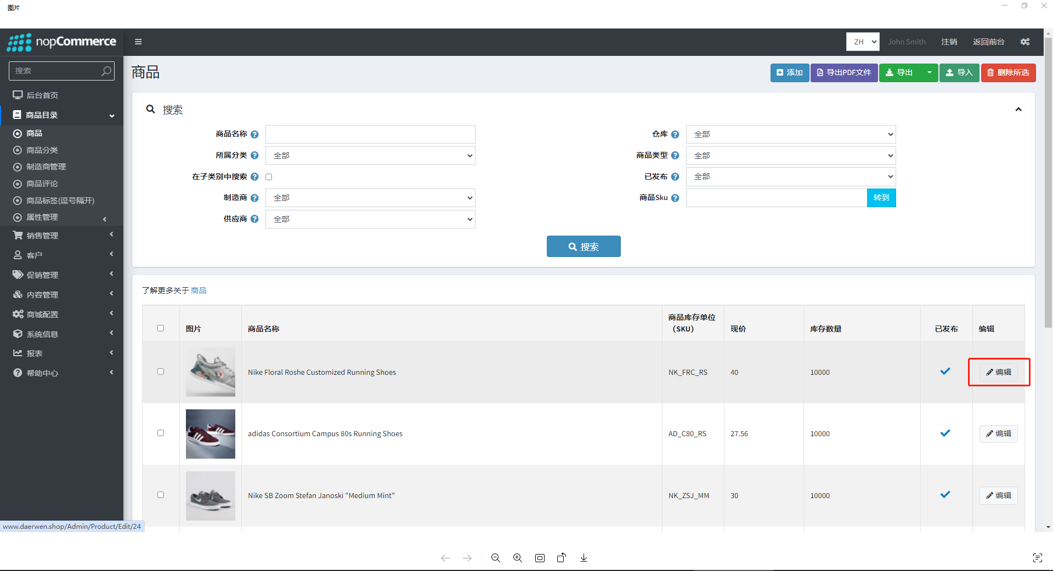Click help icon next to 商品名称
This screenshot has width=1053, height=571.
pyautogui.click(x=254, y=134)
